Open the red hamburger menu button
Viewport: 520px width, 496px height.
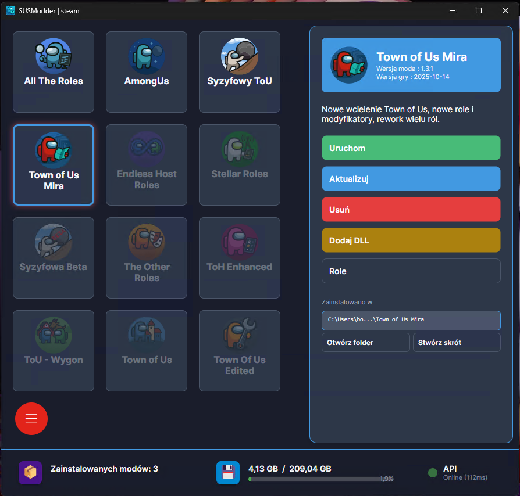(x=31, y=419)
